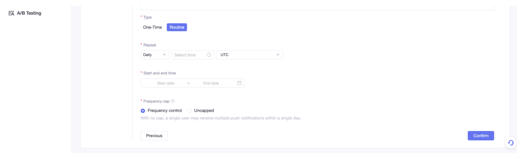Click the Confirm button
Viewport: 517px width, 153px height.
[x=481, y=135]
